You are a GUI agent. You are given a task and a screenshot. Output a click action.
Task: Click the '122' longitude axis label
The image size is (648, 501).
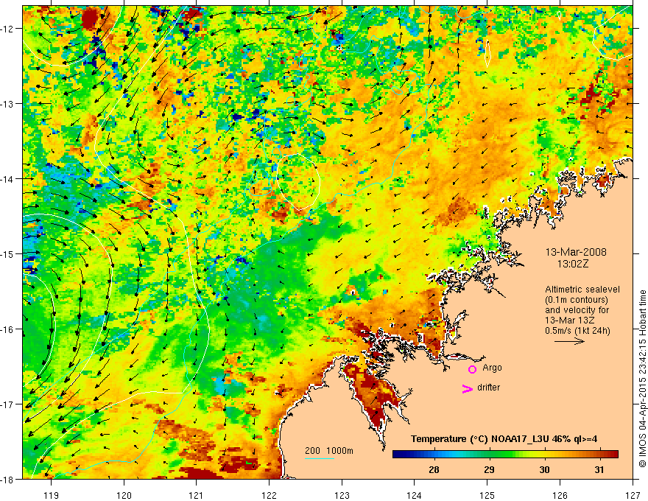269,495
